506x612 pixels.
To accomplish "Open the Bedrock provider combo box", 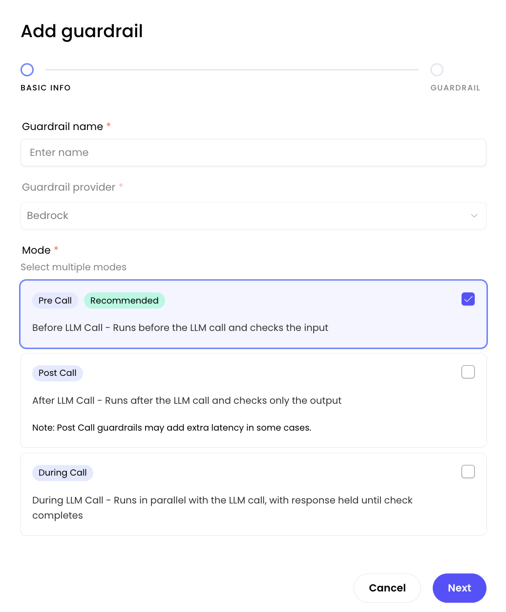I will coord(244,216).
